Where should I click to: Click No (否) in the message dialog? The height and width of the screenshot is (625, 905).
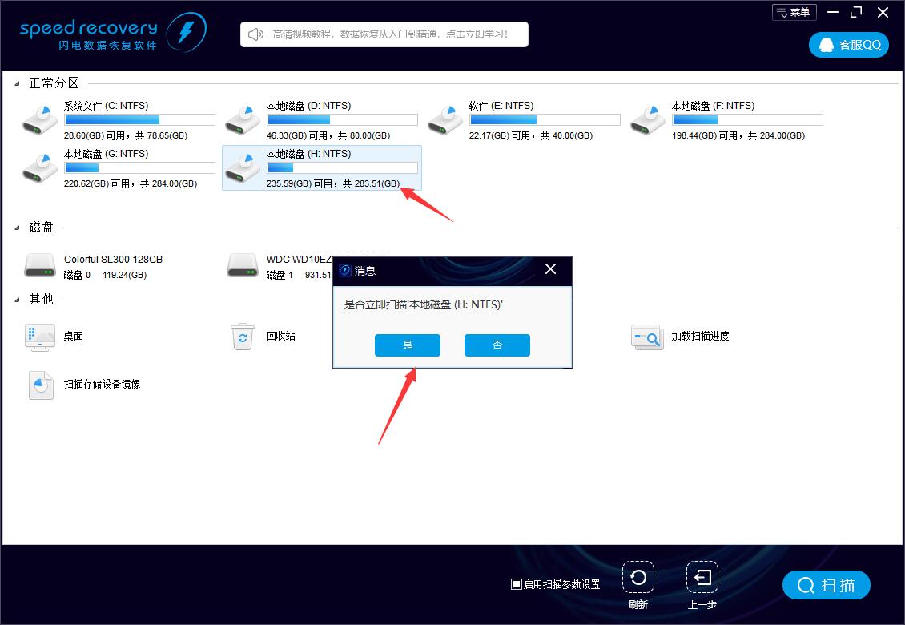click(497, 345)
